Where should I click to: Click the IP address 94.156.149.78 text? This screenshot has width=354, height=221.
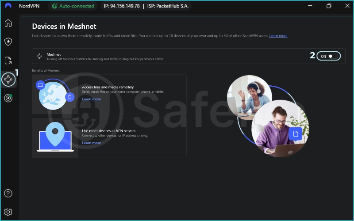point(121,6)
